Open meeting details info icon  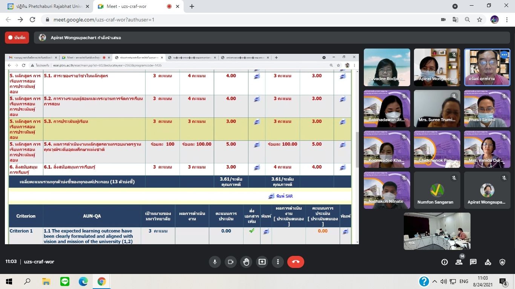click(x=444, y=262)
